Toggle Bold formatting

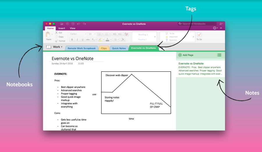72,40
